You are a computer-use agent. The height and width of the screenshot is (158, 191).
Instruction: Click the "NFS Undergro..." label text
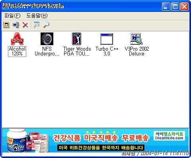pos(47,51)
